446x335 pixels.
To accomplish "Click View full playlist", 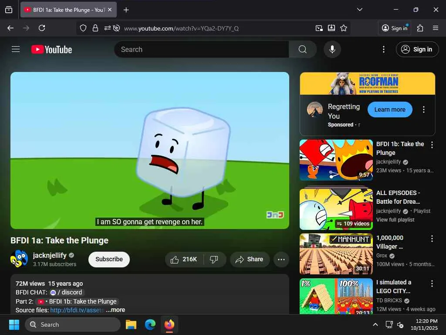I will 395,220.
